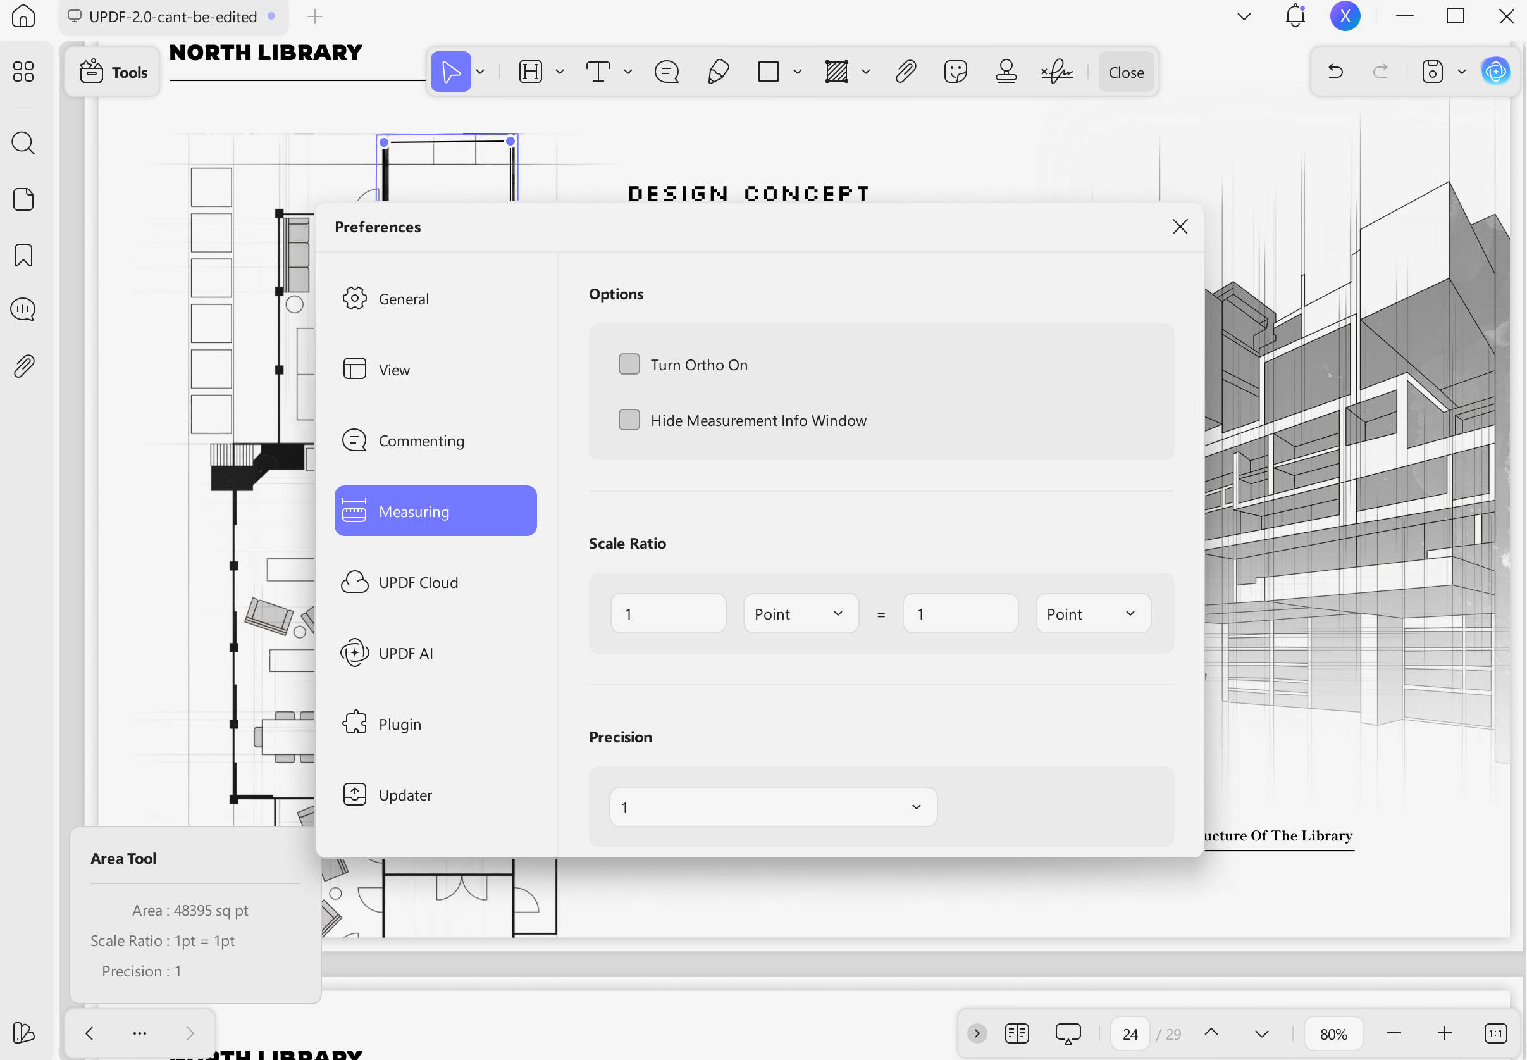The image size is (1527, 1060).
Task: Expand the text comment tool dropdown arrow
Action: point(628,72)
